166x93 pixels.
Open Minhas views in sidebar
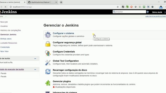point(6,39)
